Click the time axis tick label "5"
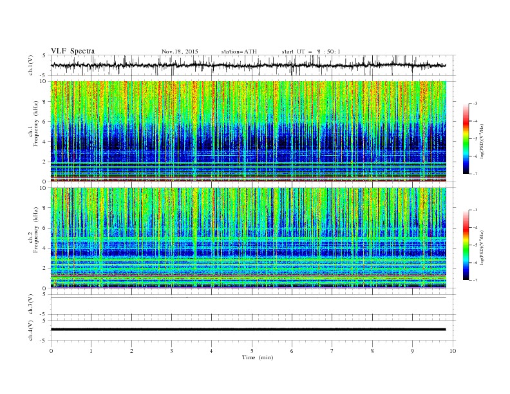This screenshot has height=394, width=510. coord(252,351)
